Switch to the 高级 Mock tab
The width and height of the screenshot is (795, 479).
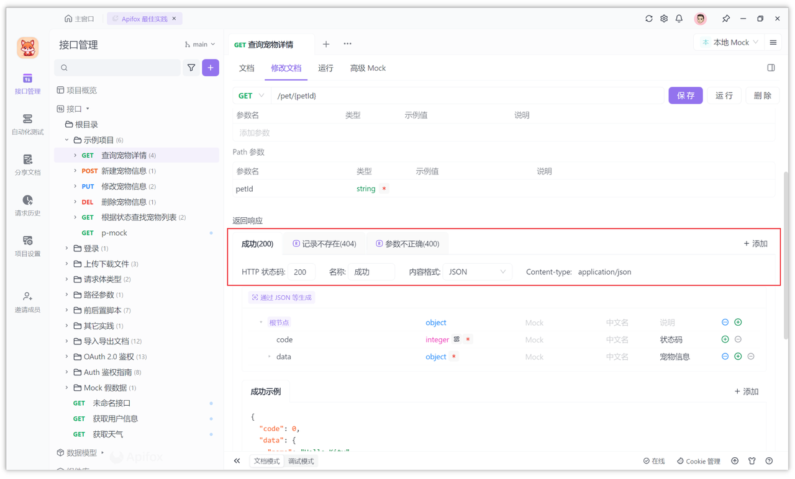click(368, 68)
